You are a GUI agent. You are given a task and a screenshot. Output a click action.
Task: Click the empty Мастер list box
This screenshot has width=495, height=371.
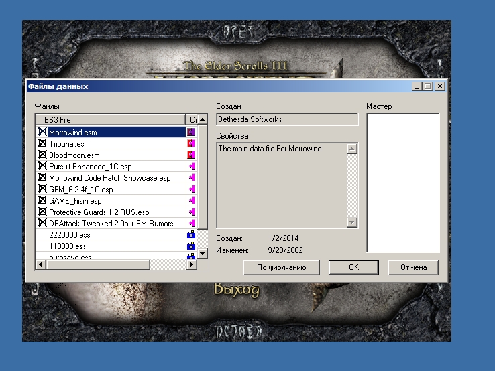click(x=403, y=183)
